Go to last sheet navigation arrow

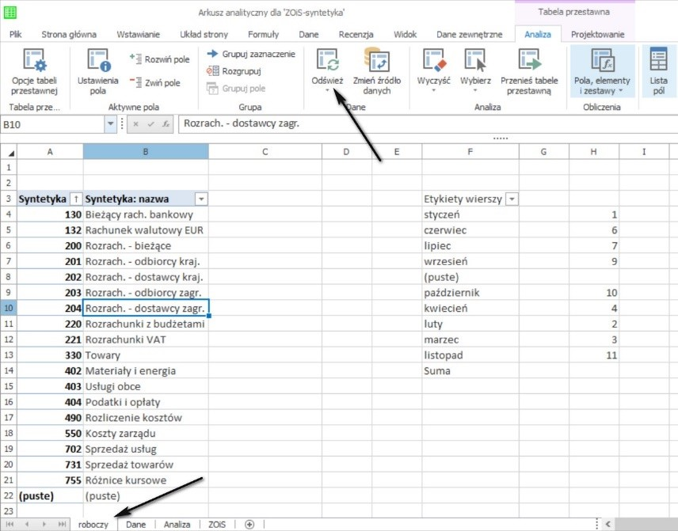(62, 524)
